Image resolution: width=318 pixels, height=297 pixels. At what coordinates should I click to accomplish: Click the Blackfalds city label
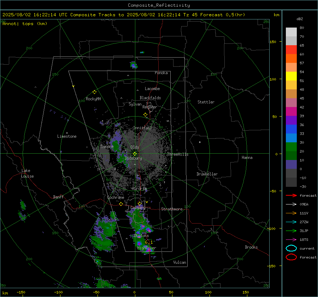coord(150,98)
